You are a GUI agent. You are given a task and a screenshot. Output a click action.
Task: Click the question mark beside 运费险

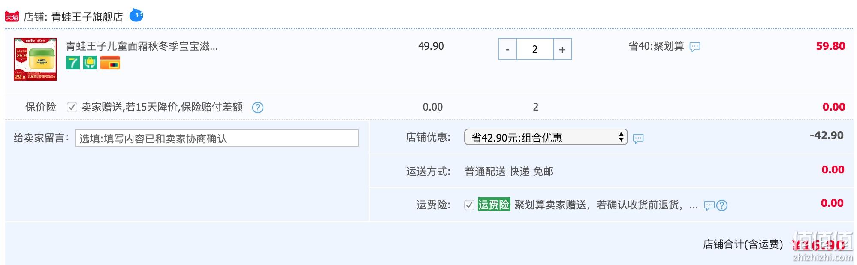coord(722,206)
